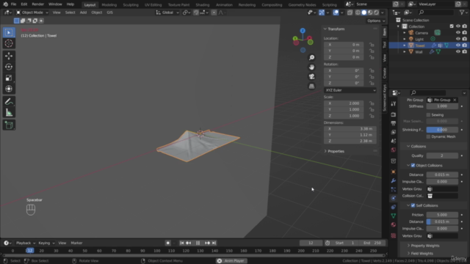Adjust the Self Collisions Distance slider
The image size is (470, 264).
(442, 221)
